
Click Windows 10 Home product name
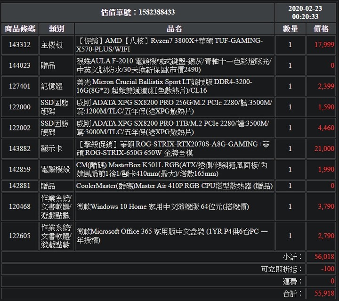(162, 207)
